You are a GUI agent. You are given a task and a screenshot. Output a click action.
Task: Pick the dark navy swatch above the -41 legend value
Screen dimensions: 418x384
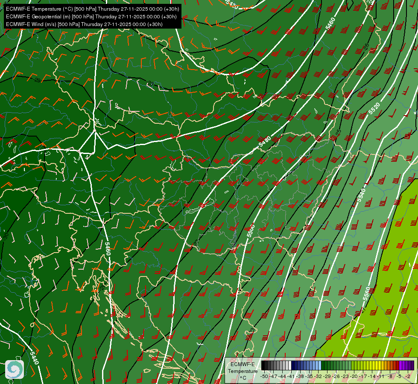click(x=293, y=365)
